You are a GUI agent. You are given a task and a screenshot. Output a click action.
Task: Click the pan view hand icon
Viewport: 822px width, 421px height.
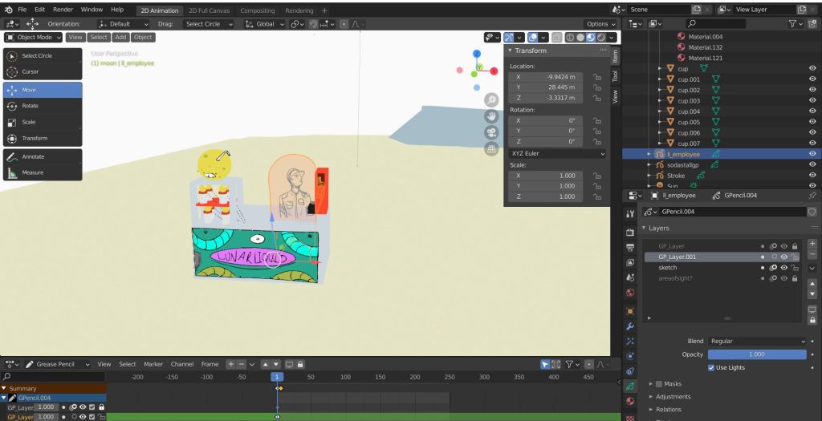[x=491, y=116]
